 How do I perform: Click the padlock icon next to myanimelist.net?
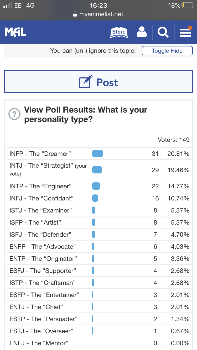75,14
